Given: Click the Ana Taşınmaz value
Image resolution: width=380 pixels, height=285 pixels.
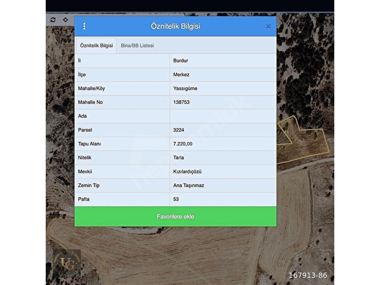Looking at the screenshot, I should (189, 185).
